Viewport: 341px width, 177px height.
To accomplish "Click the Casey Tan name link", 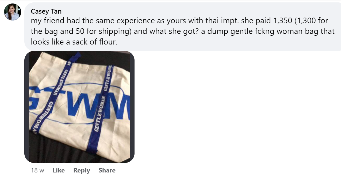I will coord(46,11).
